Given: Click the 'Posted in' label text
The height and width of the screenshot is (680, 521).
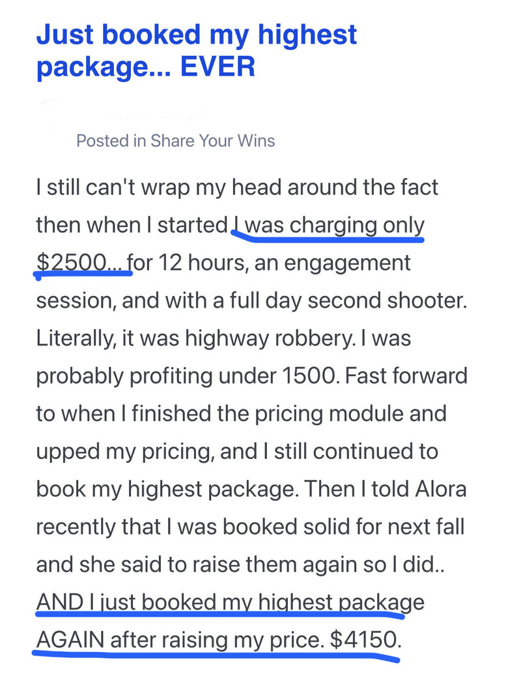Looking at the screenshot, I should (111, 141).
